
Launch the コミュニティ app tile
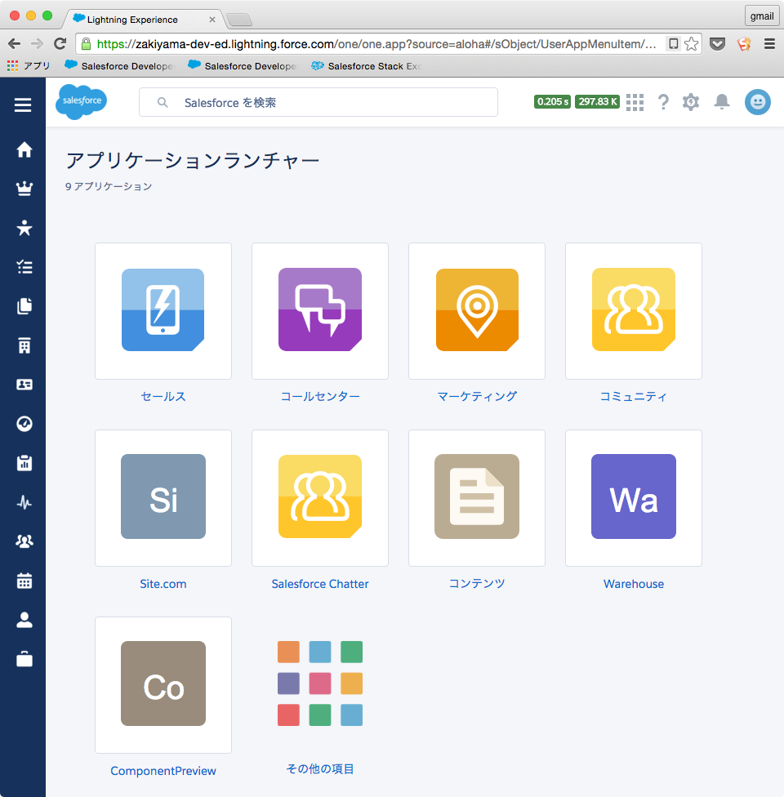pyautogui.click(x=634, y=310)
